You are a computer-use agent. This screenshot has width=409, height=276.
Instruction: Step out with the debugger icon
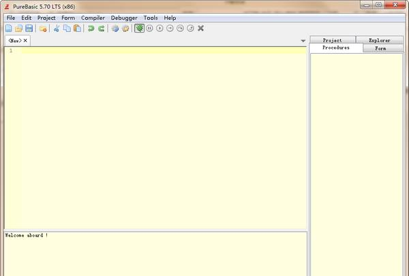(190, 28)
